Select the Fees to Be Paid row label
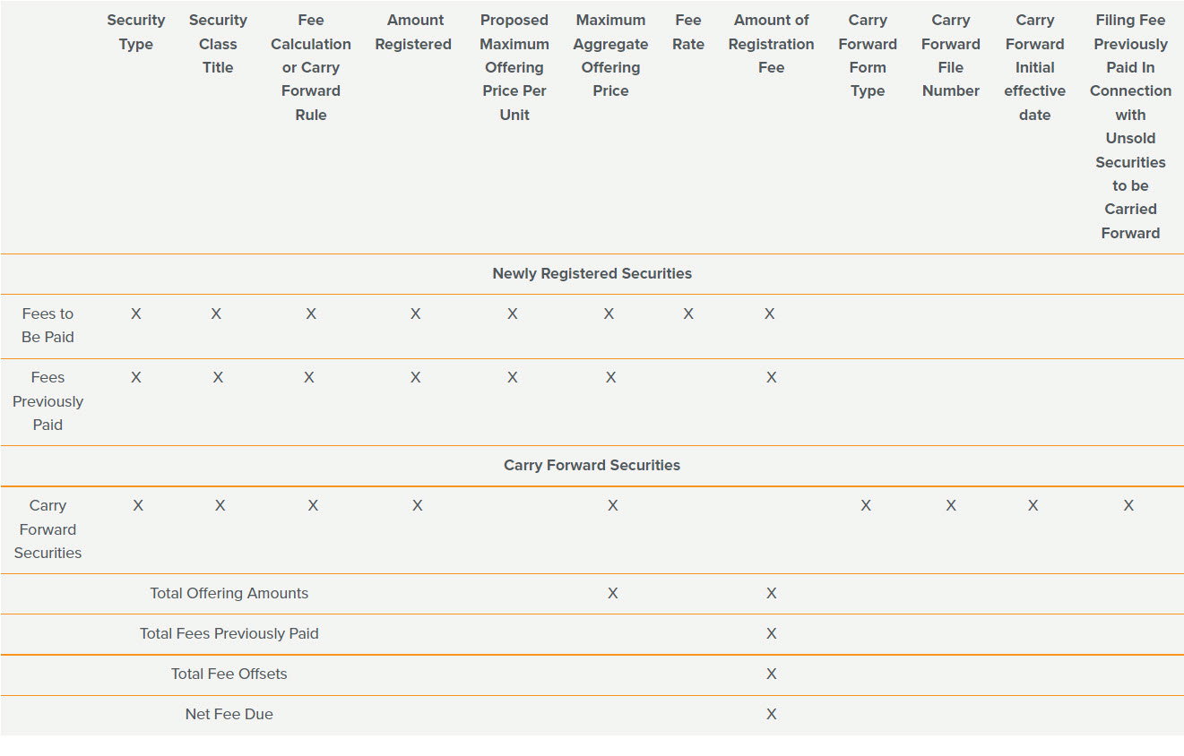Screen dimensions: 1184x756 [x=48, y=325]
